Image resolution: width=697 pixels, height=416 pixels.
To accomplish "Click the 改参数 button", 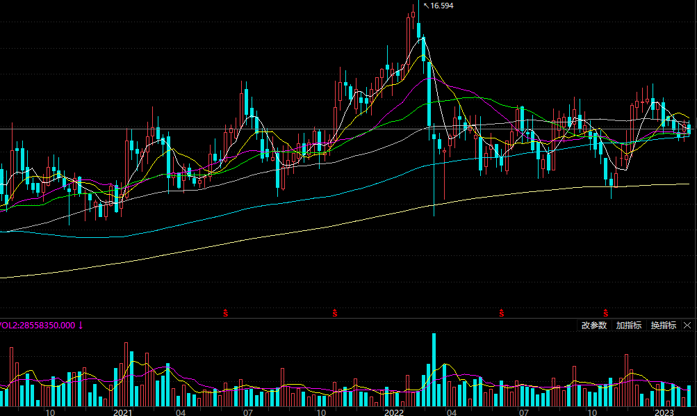I will pos(594,326).
